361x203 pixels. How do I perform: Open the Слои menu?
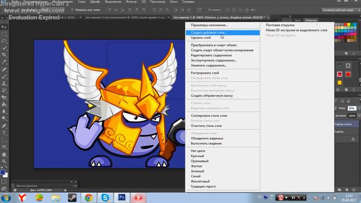(x=81, y=2)
